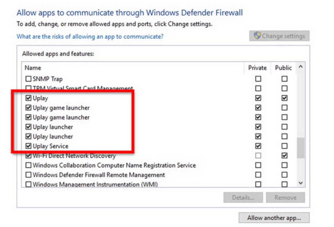Enable Windows Defender Firewall Remote Management checkbox

pyautogui.click(x=29, y=175)
